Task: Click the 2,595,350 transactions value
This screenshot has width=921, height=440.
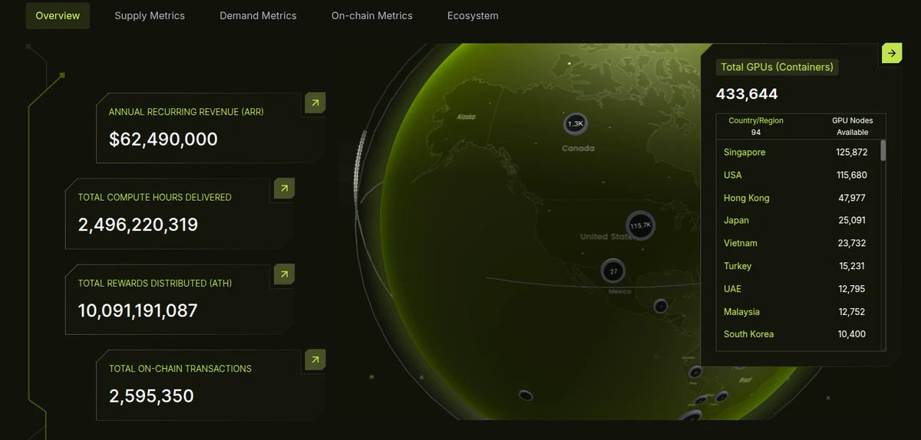Action: click(151, 396)
